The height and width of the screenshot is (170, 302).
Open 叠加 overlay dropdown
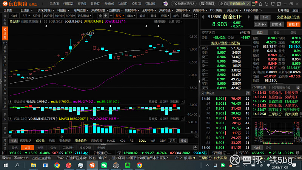coord(131,16)
